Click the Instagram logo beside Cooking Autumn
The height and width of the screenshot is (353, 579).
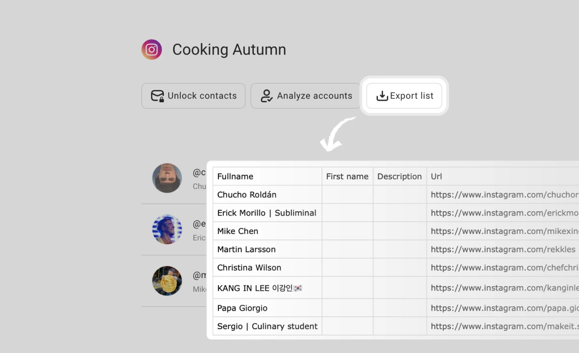tap(152, 49)
